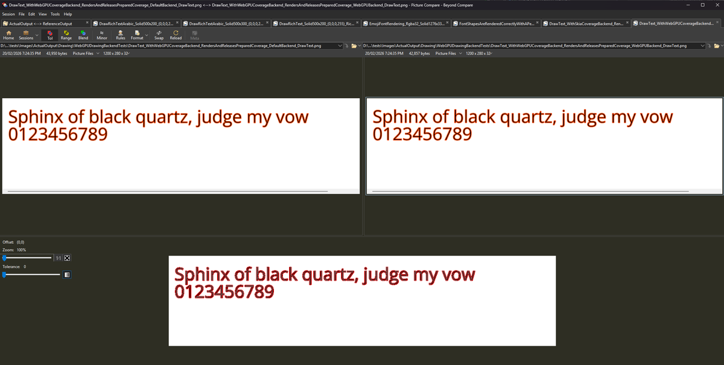This screenshot has width=724, height=365.
Task: Swap left and right images
Action: [x=159, y=35]
